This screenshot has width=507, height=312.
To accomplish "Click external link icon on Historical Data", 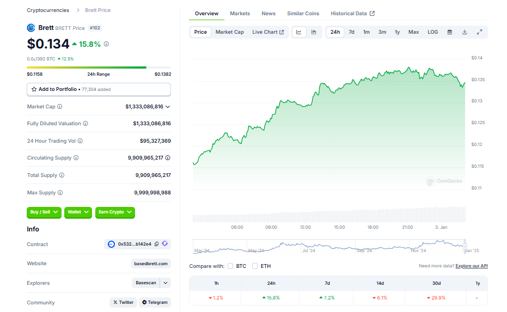I will point(372,14).
